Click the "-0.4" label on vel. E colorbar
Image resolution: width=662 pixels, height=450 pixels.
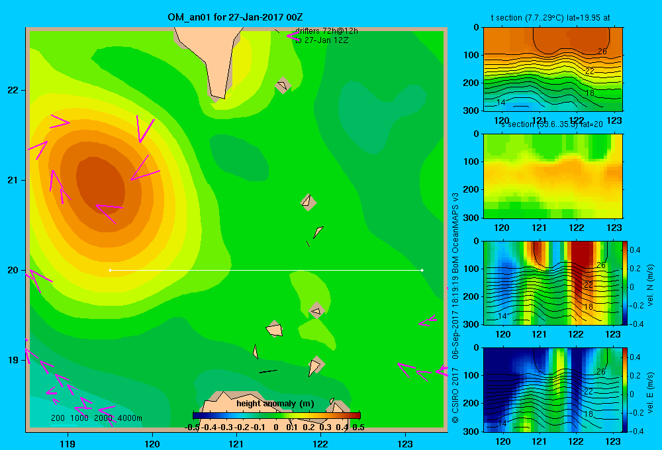pos(636,431)
